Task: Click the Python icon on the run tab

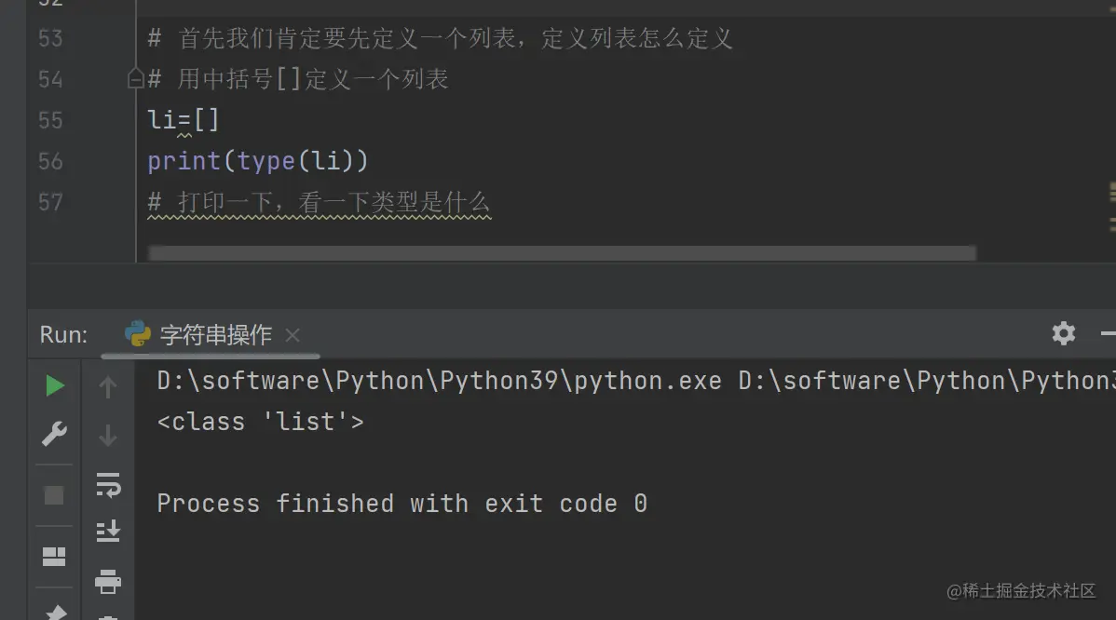Action: (138, 334)
